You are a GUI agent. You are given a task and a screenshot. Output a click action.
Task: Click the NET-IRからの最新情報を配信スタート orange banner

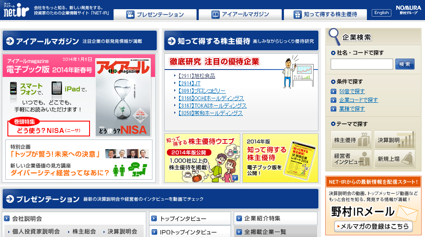(373, 182)
